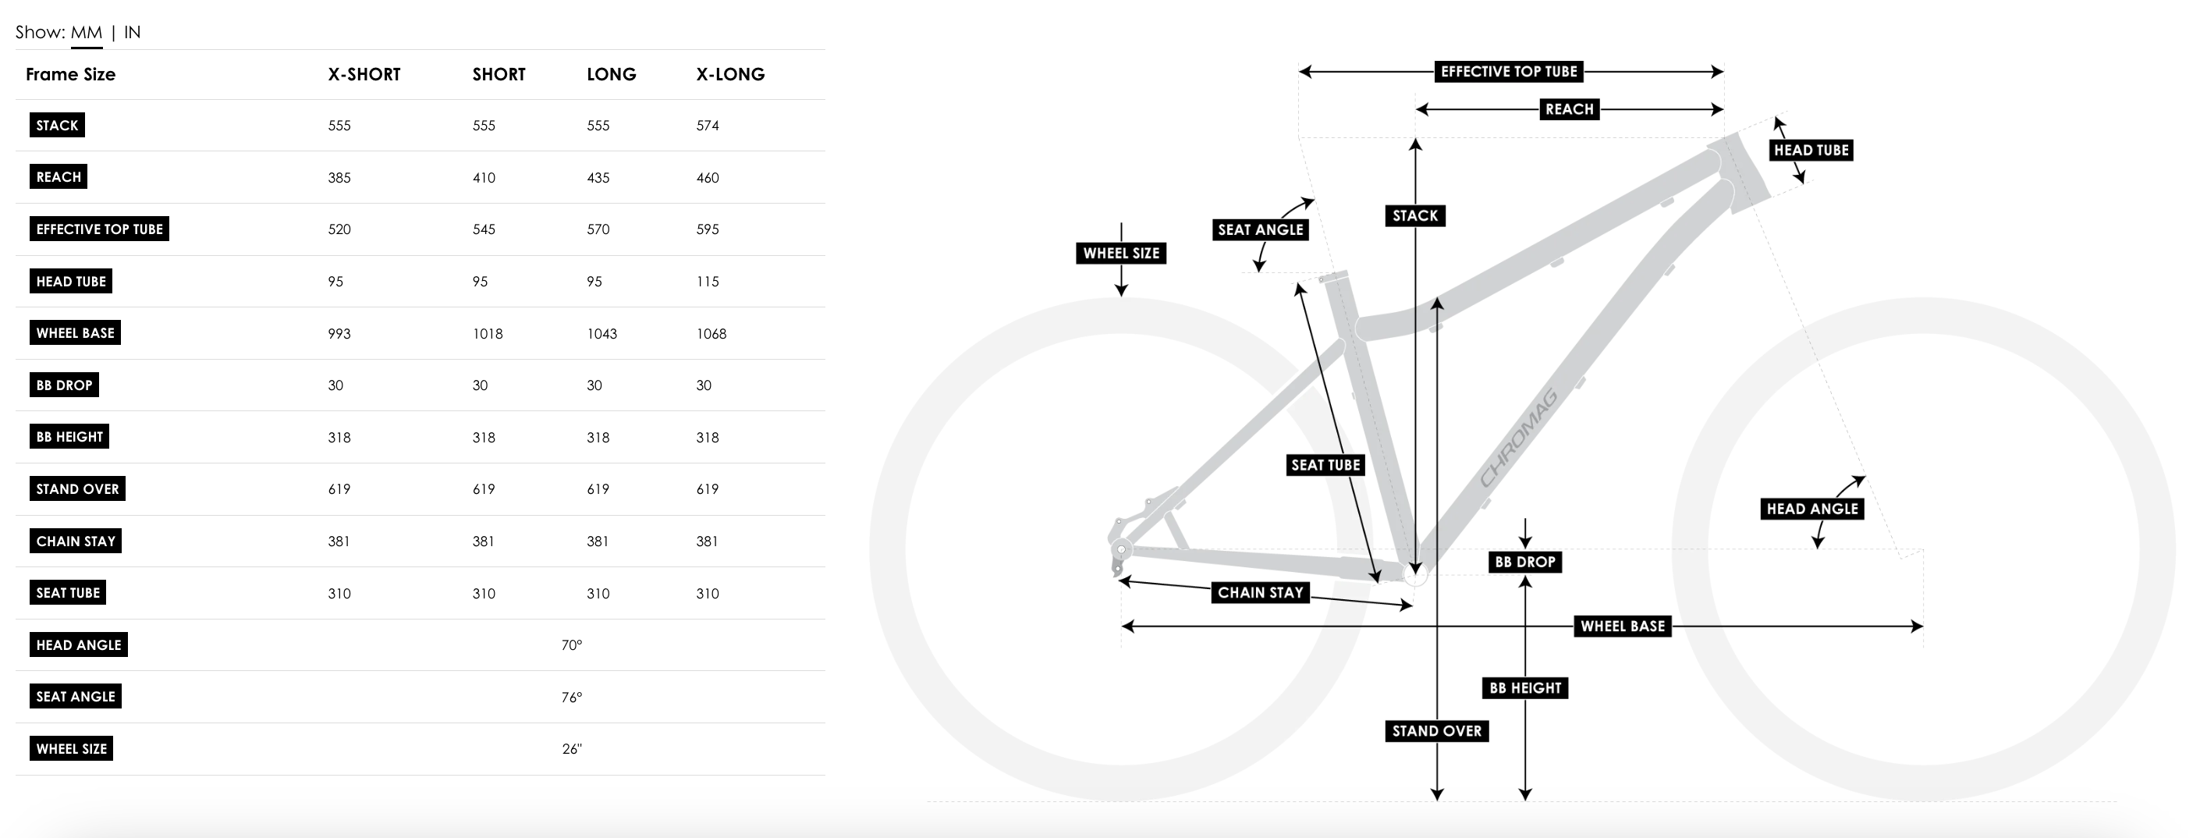The height and width of the screenshot is (838, 2200).
Task: Click the WHEEL BASE row label
Action: coord(75,333)
